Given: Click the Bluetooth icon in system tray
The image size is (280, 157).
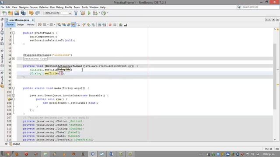Looking at the screenshot, I should 238,154.
